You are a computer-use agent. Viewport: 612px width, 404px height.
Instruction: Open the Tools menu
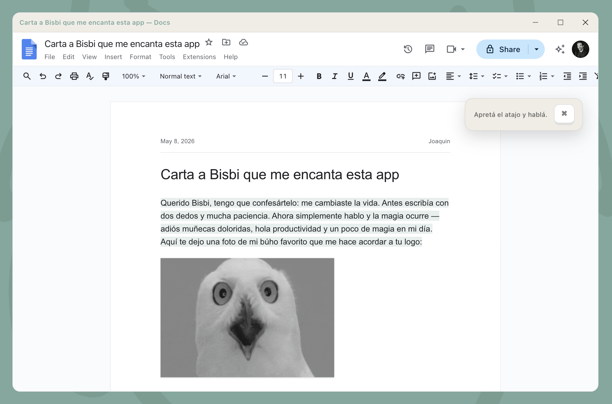click(x=167, y=57)
